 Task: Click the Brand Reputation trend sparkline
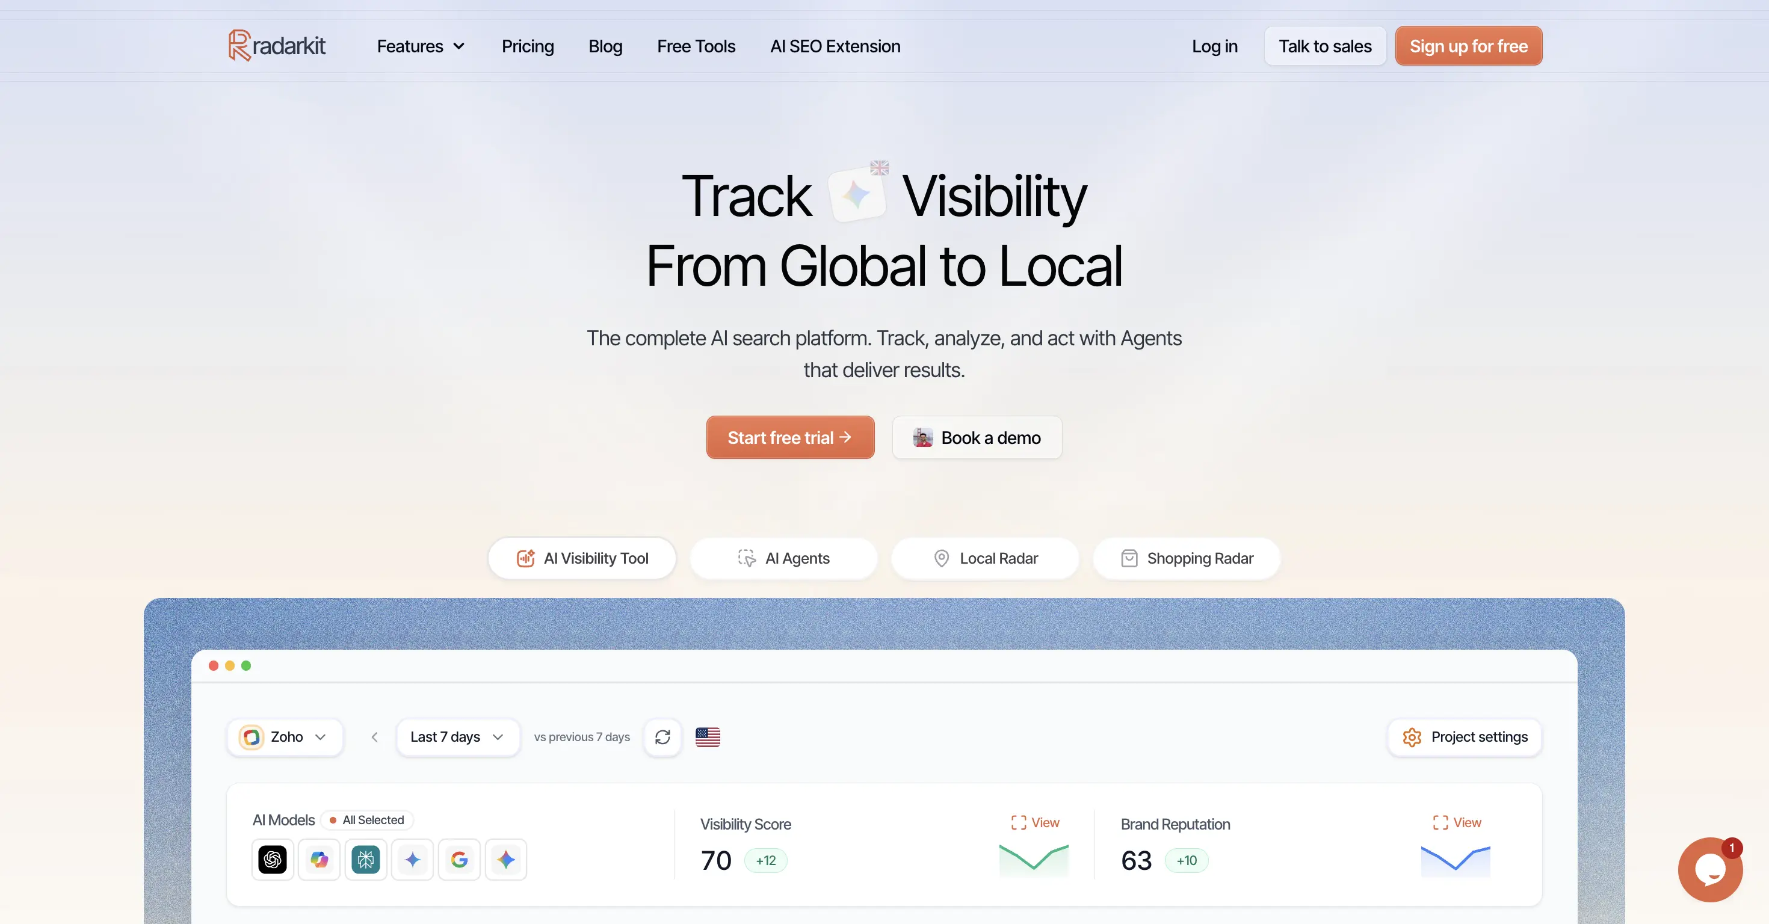click(x=1456, y=860)
